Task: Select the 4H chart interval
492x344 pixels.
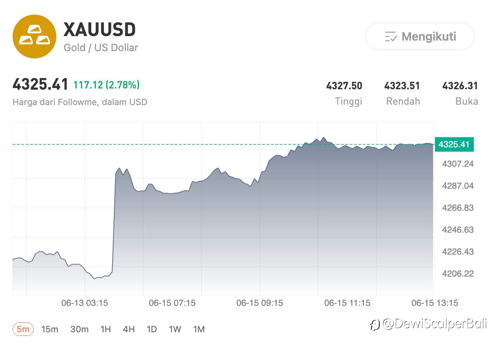Action: (128, 329)
